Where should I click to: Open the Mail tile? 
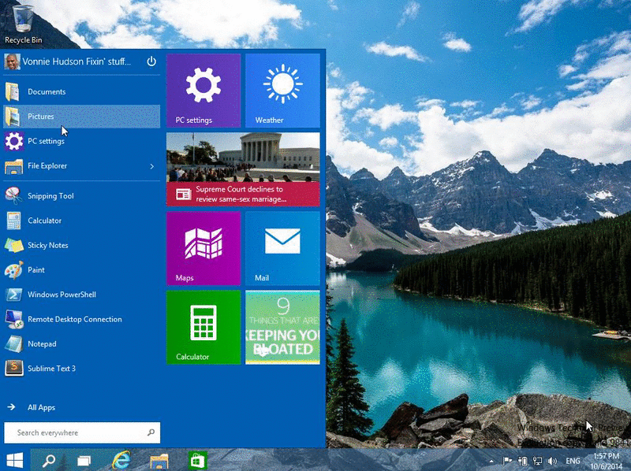(282, 247)
